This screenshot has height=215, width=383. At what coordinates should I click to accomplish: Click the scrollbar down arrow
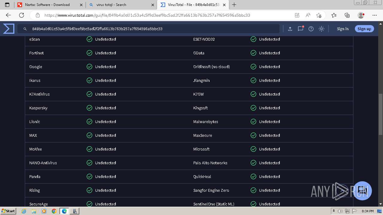point(381,204)
